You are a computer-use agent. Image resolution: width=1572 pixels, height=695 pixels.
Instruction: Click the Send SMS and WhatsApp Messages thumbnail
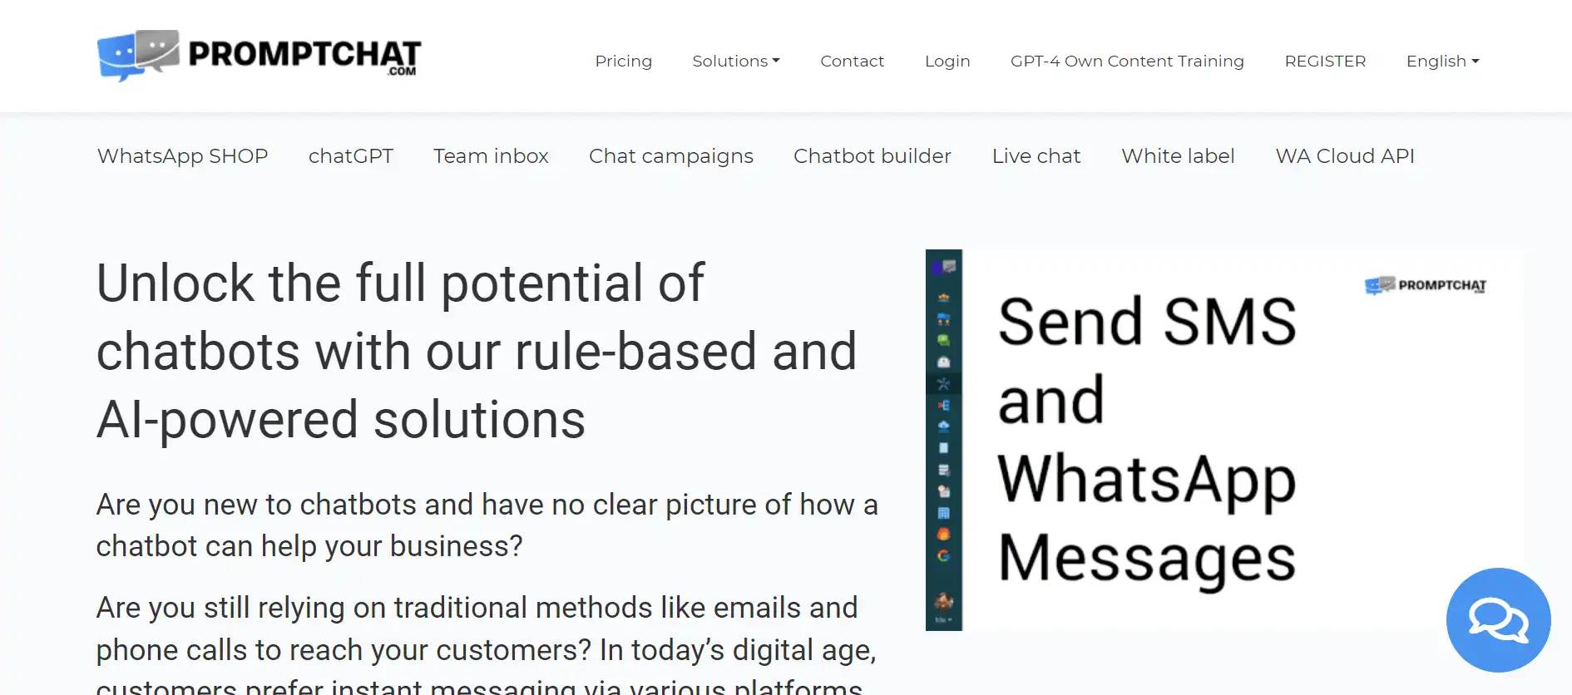point(1224,440)
